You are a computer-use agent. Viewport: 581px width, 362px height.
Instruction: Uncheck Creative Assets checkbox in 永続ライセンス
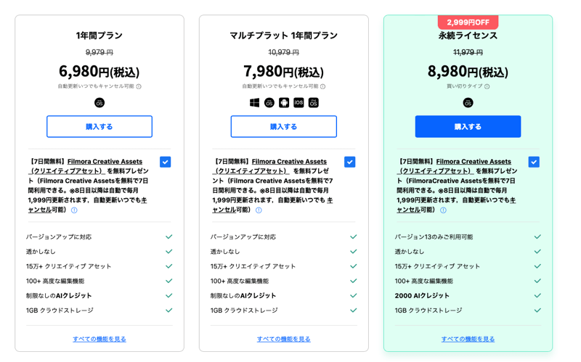534,162
